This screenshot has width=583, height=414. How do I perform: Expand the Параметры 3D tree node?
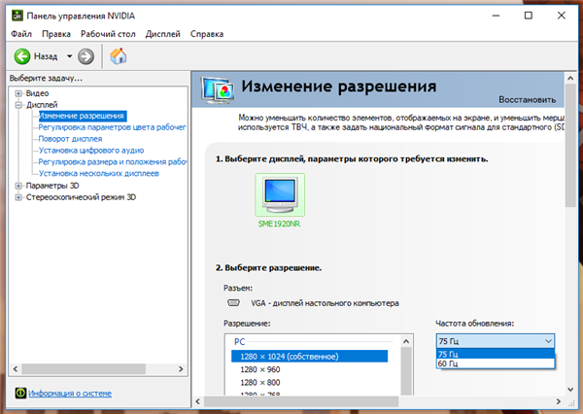click(x=18, y=186)
